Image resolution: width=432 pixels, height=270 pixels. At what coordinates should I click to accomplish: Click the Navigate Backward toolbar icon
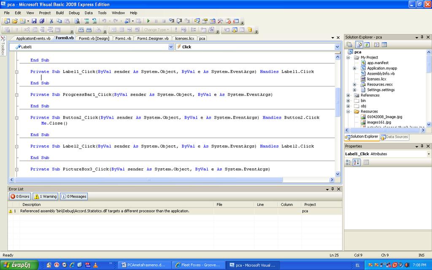(127, 21)
